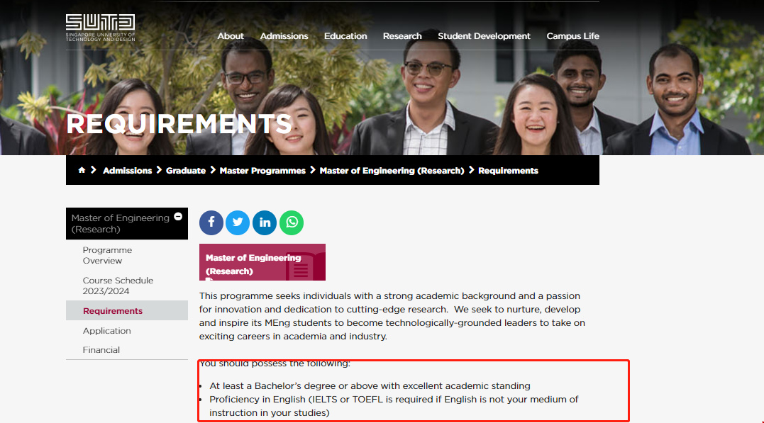Open the Campus Life menu
Image resolution: width=764 pixels, height=423 pixels.
(x=572, y=36)
